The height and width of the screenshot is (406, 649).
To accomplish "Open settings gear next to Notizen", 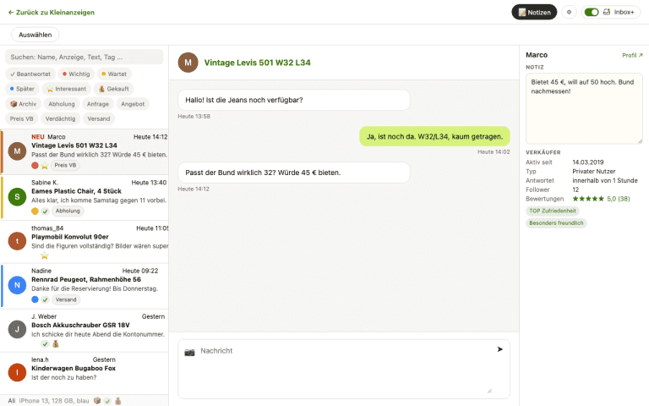I will click(x=569, y=12).
